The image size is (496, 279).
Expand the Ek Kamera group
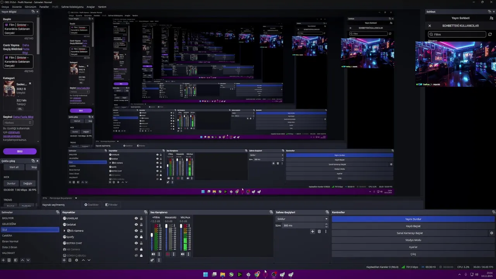coord(64,231)
